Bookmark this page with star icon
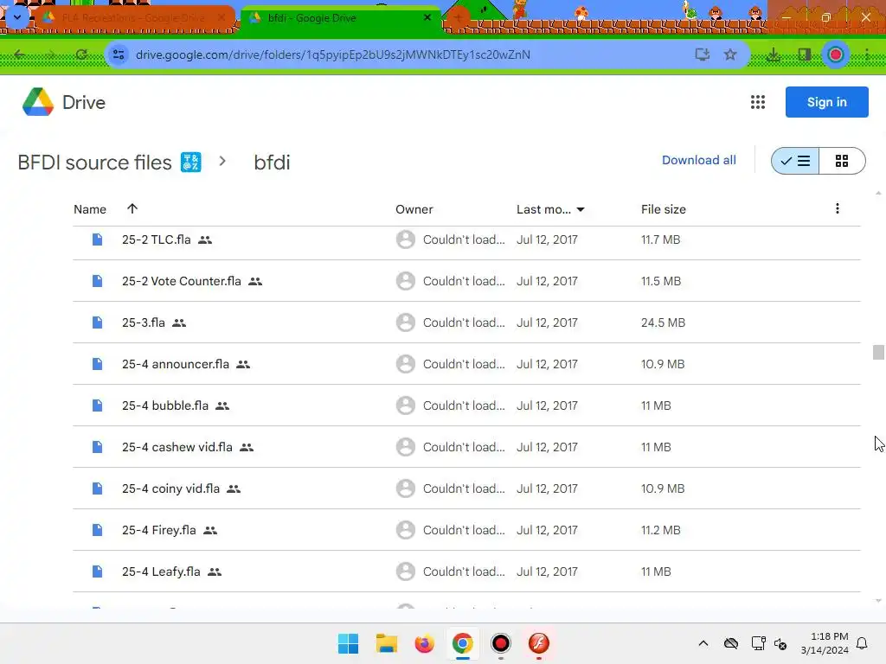Image resolution: width=886 pixels, height=664 pixels. 730,54
